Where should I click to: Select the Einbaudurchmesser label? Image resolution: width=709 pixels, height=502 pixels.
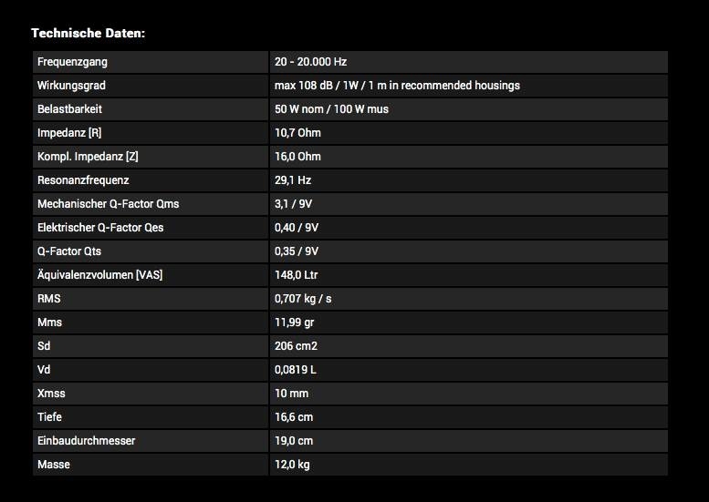pos(86,441)
